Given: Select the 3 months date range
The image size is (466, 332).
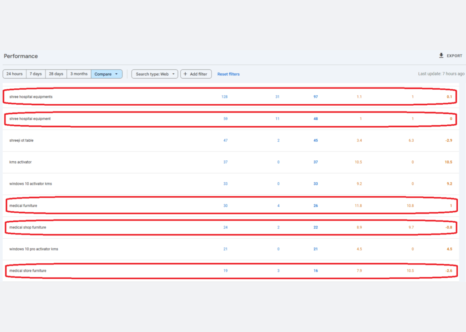Looking at the screenshot, I should click(x=79, y=74).
